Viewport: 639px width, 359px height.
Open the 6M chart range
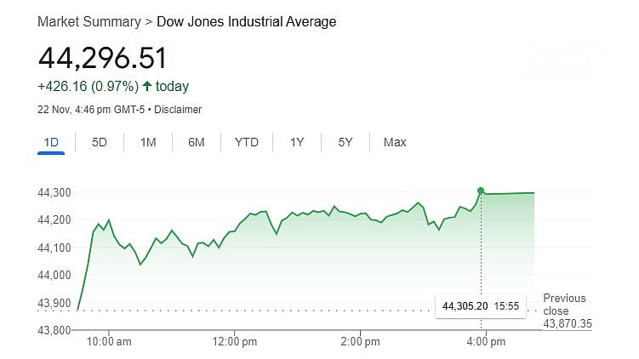[197, 142]
